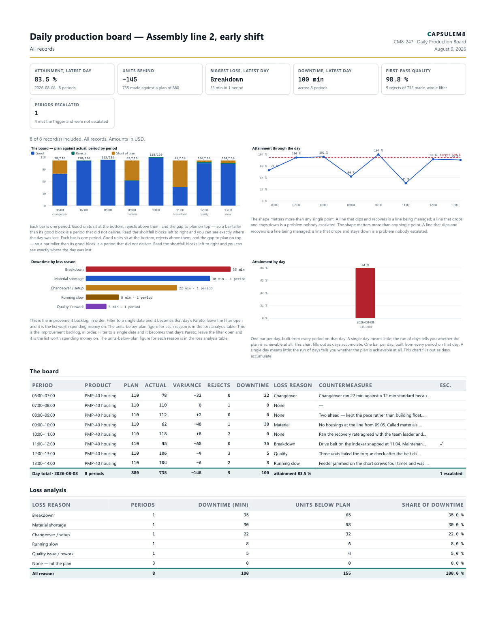Click the 09:00 material bar in the board chart
496x642 pixels.
(x=132, y=183)
